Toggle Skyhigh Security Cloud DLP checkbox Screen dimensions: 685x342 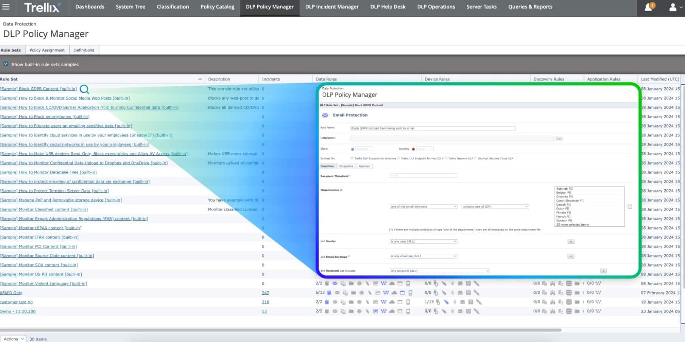(475, 158)
